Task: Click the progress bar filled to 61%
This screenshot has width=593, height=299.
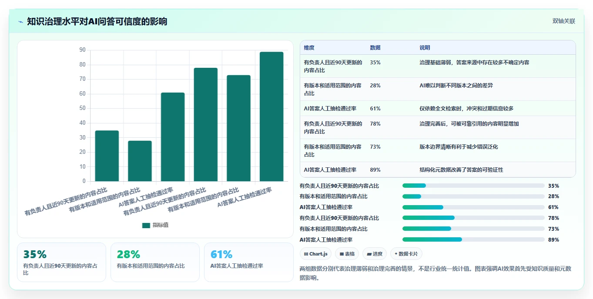Action: (473, 207)
